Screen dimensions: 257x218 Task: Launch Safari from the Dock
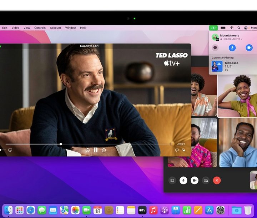coord(31,210)
